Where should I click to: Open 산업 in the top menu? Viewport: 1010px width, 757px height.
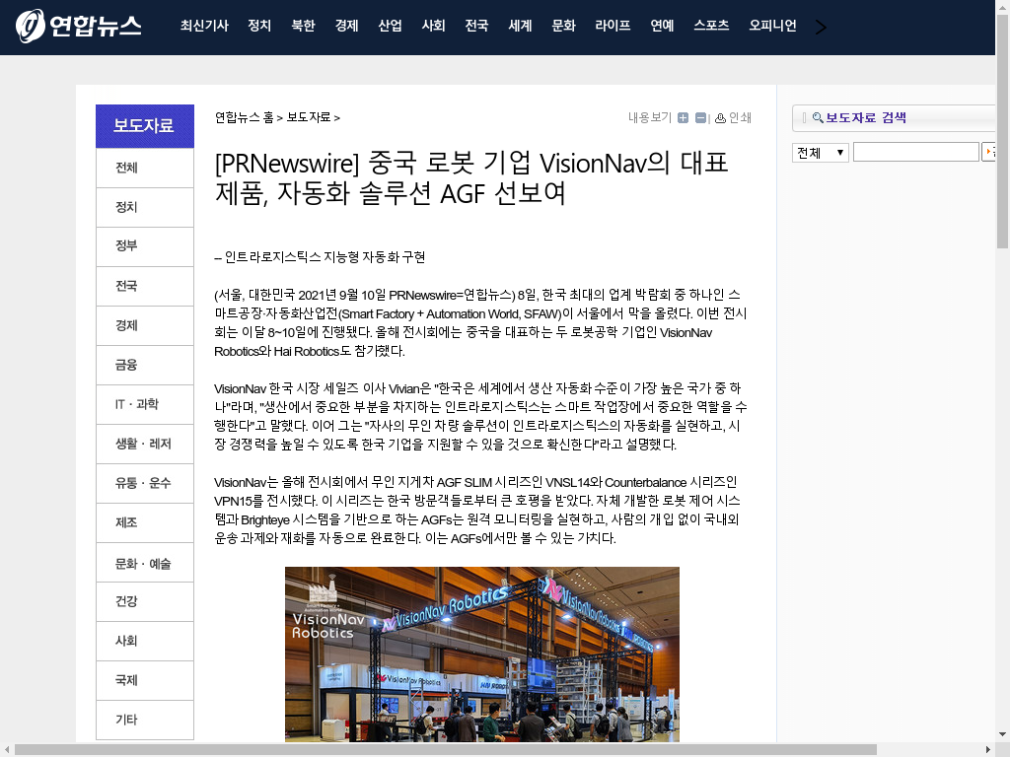click(x=390, y=26)
